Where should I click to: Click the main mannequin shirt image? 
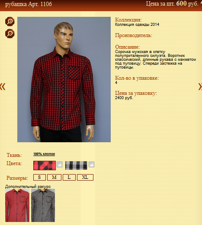pos(64,79)
